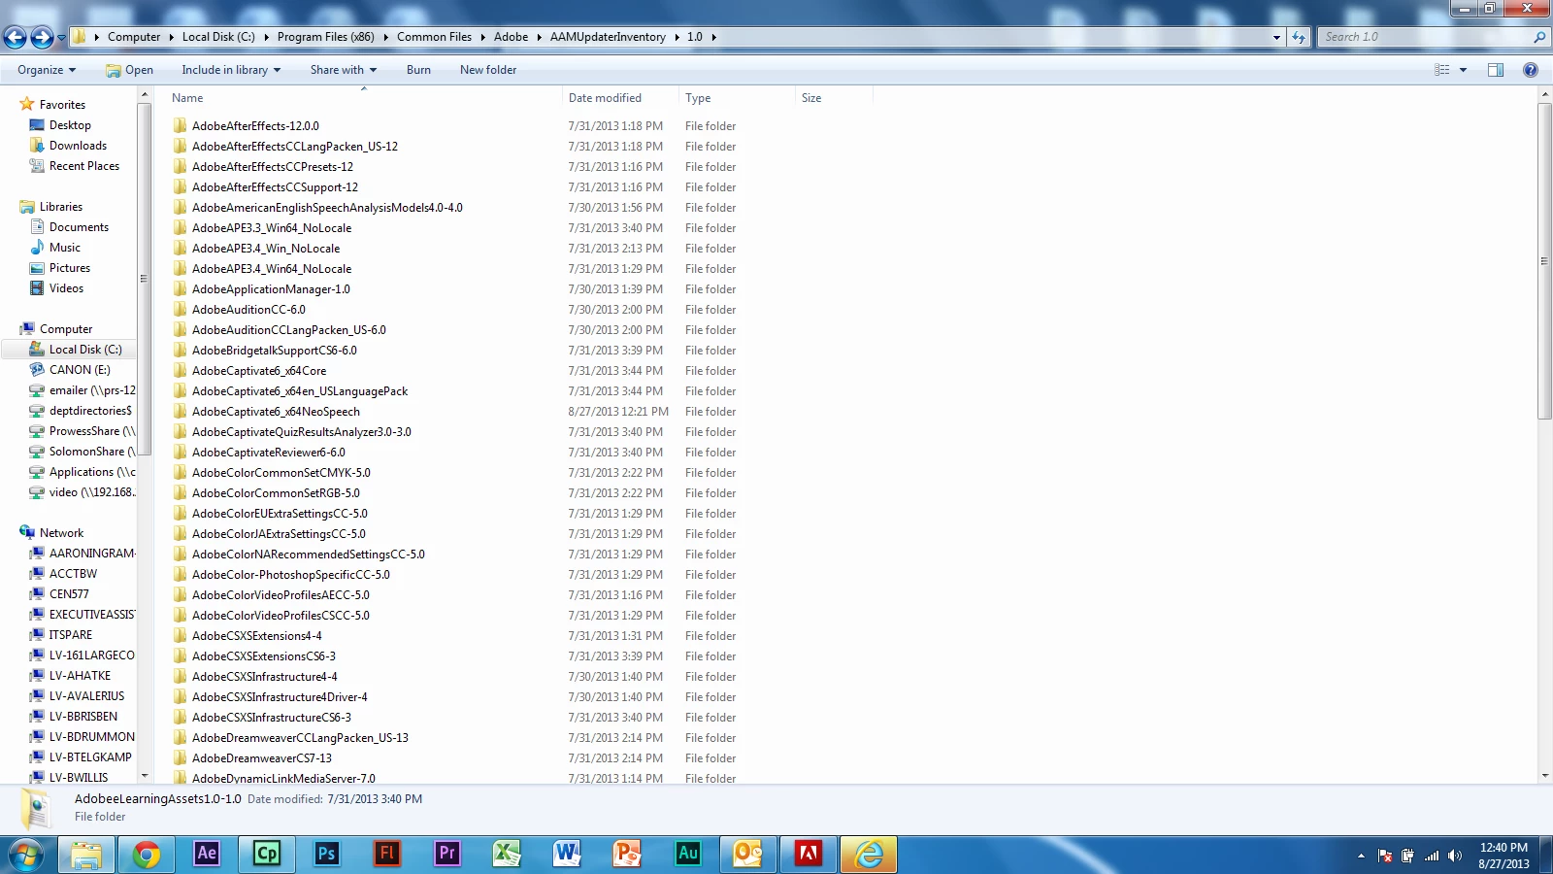This screenshot has width=1553, height=874.
Task: Sort by the Type column header
Action: [737, 98]
